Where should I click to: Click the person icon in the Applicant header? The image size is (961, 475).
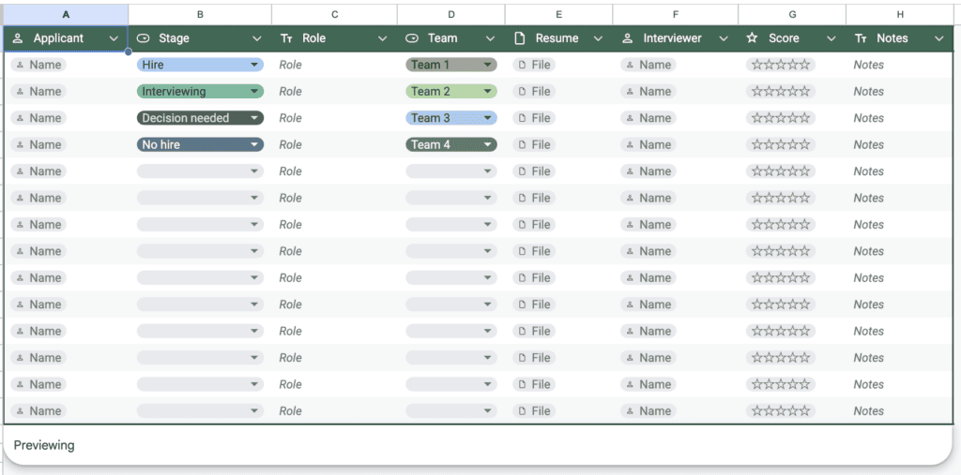coord(18,38)
